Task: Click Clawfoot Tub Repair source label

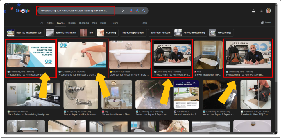Action: [x=120, y=72]
